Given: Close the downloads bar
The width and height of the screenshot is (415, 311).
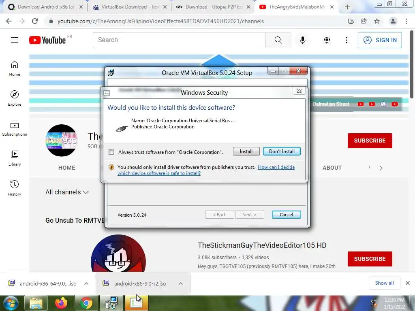Looking at the screenshot, I should 408,283.
